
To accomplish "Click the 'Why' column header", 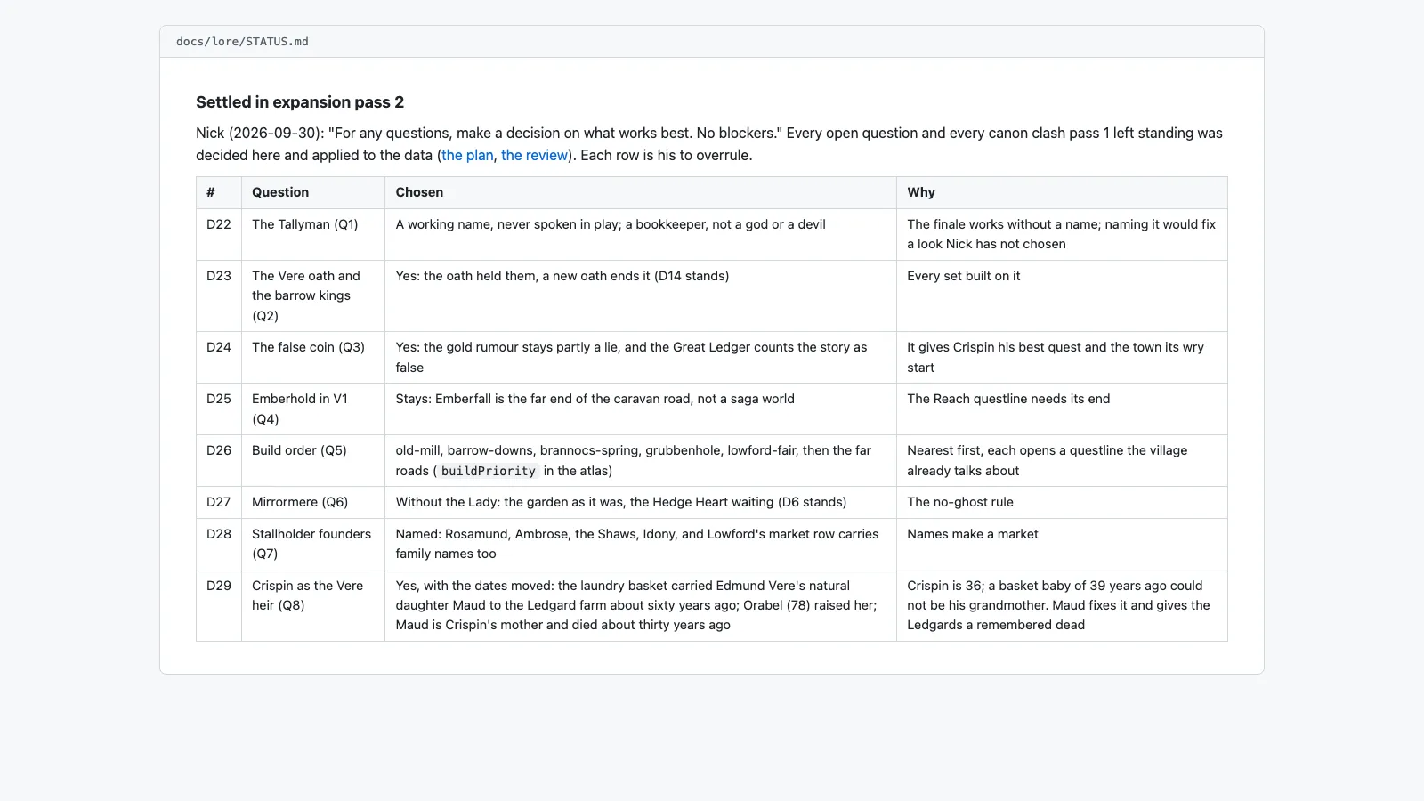I will point(1062,192).
